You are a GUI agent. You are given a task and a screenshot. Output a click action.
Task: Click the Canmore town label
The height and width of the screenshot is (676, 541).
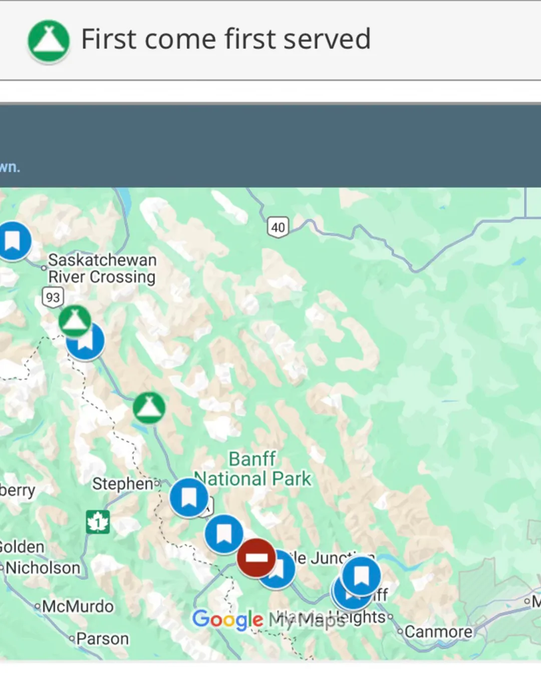click(438, 631)
